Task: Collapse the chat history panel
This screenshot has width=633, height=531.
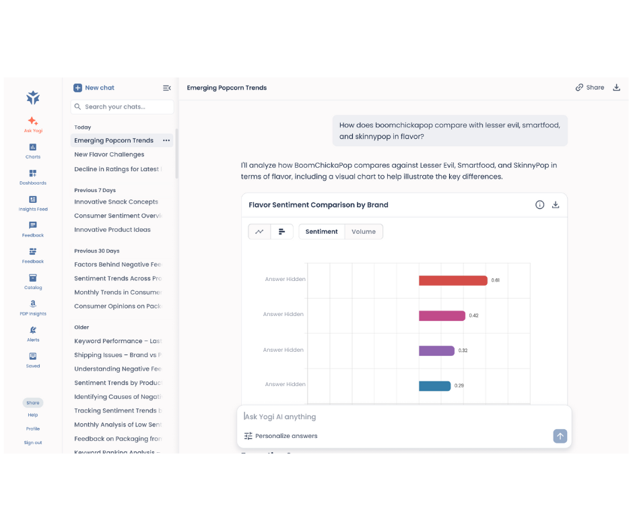Action: 167,88
